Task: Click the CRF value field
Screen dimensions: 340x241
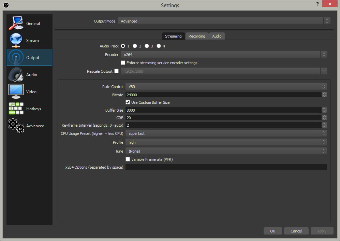Action: pyautogui.click(x=224, y=118)
